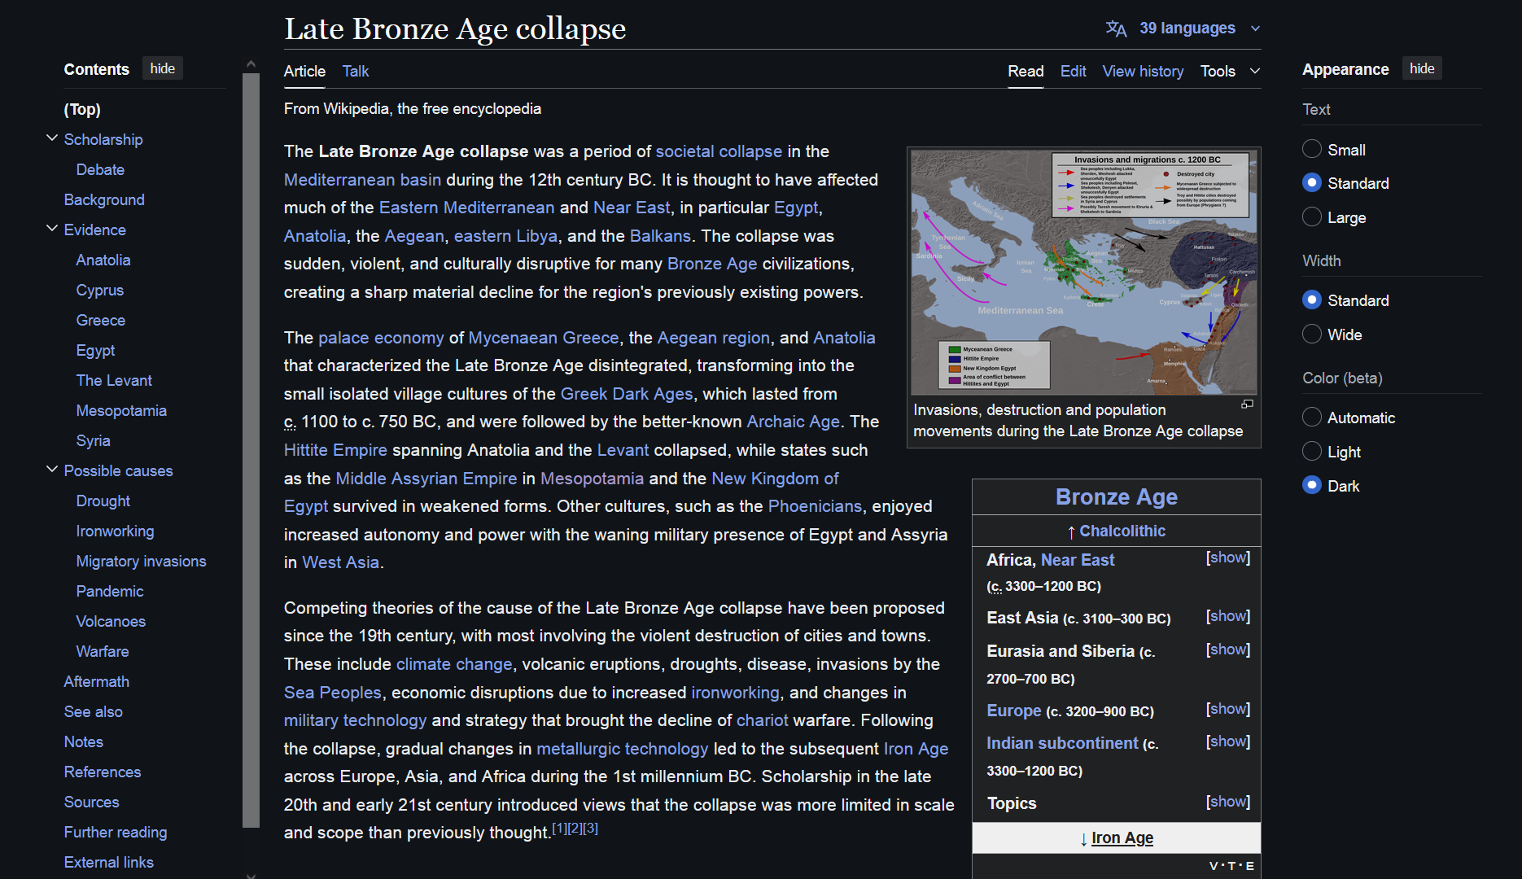This screenshot has height=879, width=1522.
Task: Collapse the Scholarship section in contents
Action: pyautogui.click(x=52, y=138)
